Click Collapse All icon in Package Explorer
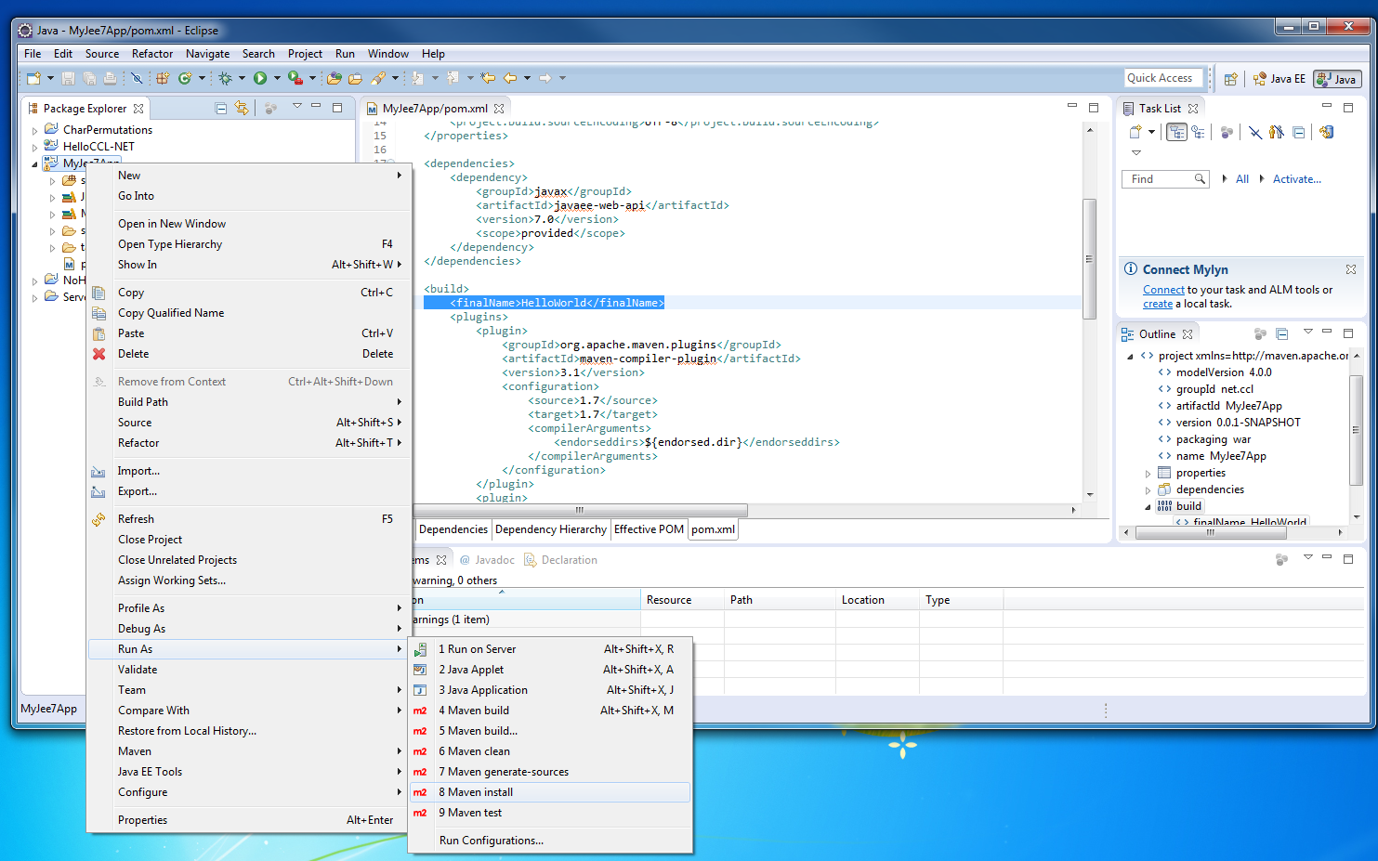This screenshot has width=1378, height=861. tap(221, 109)
